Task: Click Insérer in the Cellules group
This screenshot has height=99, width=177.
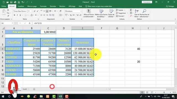Action: [121, 10]
